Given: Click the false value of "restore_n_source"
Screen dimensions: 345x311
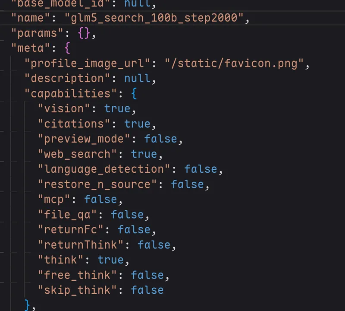Looking at the screenshot, I should point(188,184).
